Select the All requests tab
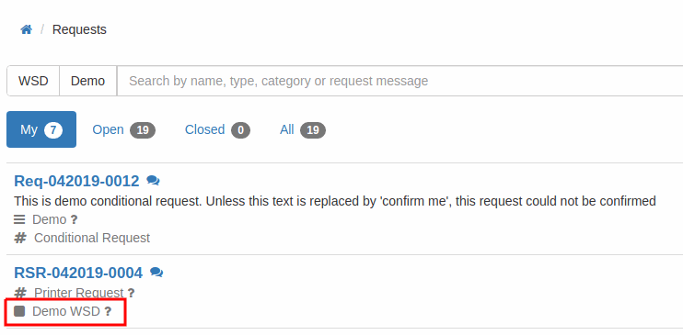683x335 pixels. pos(302,129)
